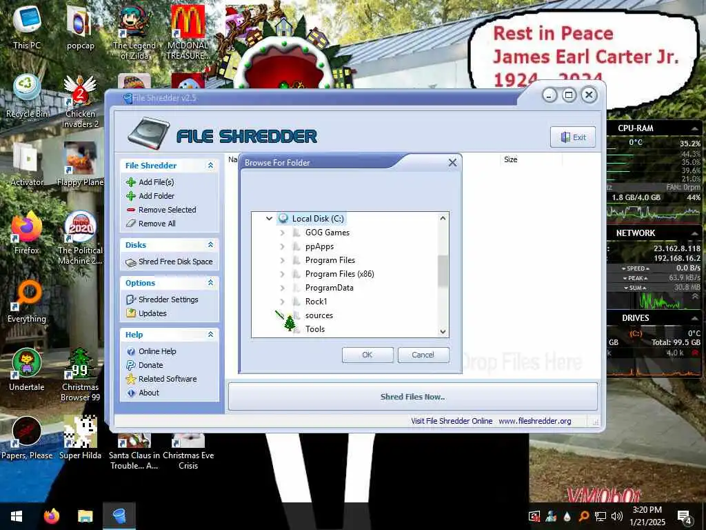
Task: Click Cancel in Browse For Folder
Action: click(423, 355)
